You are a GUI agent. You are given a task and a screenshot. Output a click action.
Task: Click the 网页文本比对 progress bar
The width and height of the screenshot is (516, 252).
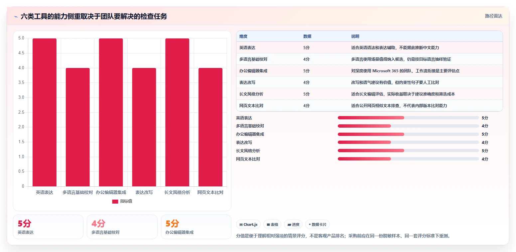tap(408, 159)
